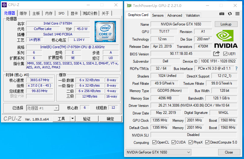This screenshot has width=244, height=159.
Task: Click the GPU-Z title bar app icon
Action: (x=129, y=6)
